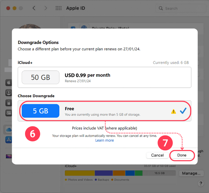
Task: Open Manage... storage in background window
Action: [191, 173]
